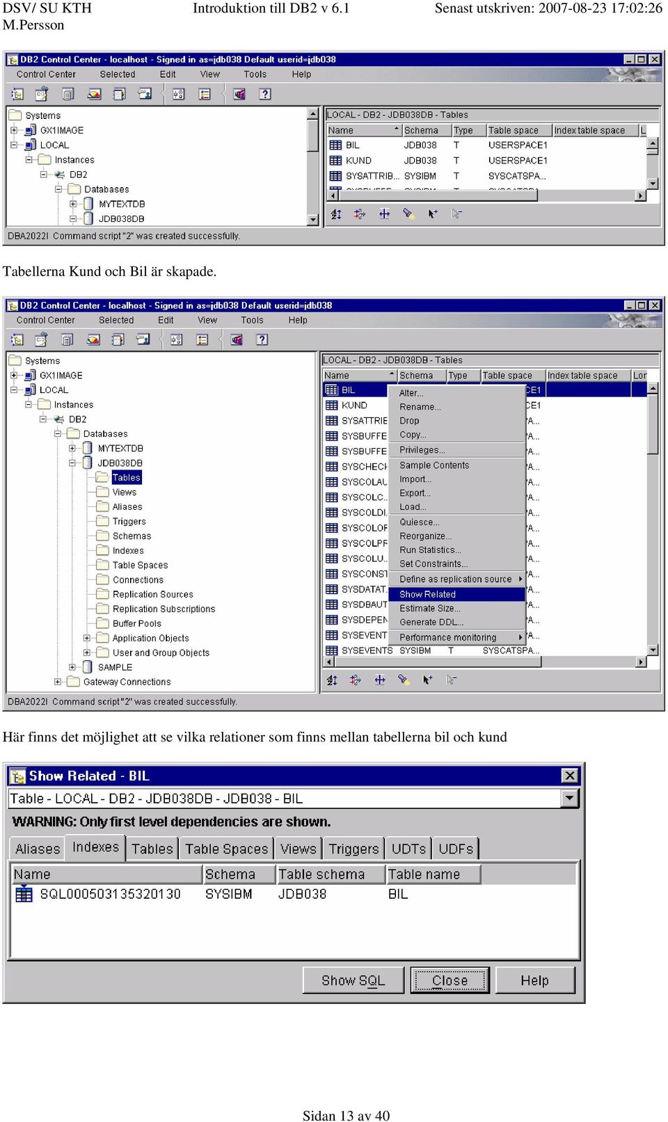Click the JDB038 table schema cell in Show Related
Screen dimensions: 668x1122
(302, 894)
